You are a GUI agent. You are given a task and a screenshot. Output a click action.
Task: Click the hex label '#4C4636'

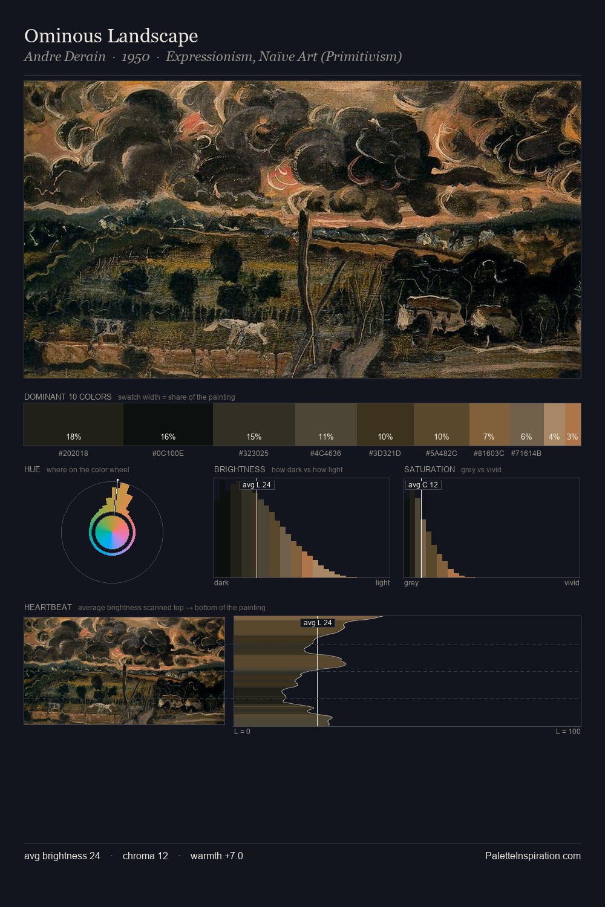coord(325,453)
